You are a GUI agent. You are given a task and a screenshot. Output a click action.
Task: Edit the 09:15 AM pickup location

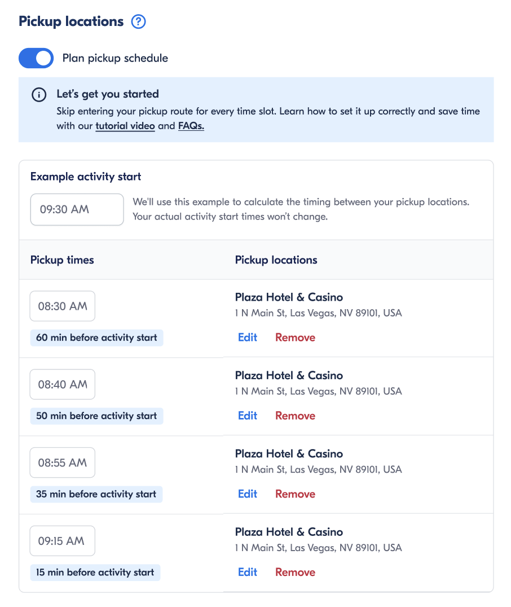coord(248,572)
